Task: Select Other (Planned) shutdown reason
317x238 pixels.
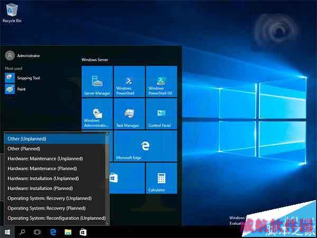Action: click(54, 149)
